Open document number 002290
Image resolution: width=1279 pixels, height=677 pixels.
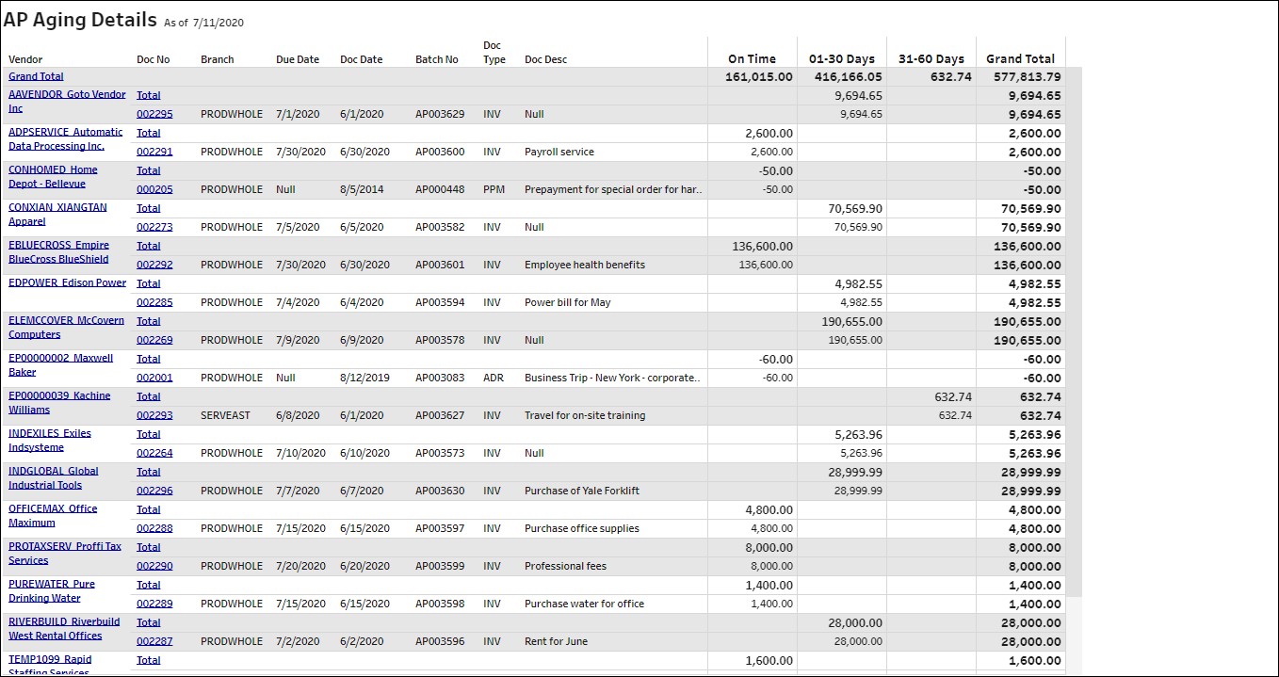click(x=154, y=566)
